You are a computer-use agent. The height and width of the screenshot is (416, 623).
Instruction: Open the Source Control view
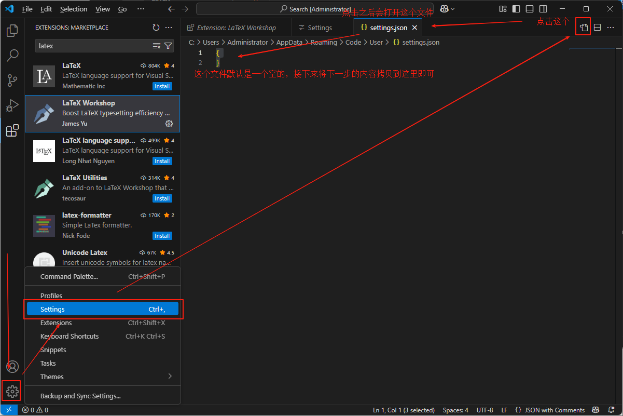(12, 80)
